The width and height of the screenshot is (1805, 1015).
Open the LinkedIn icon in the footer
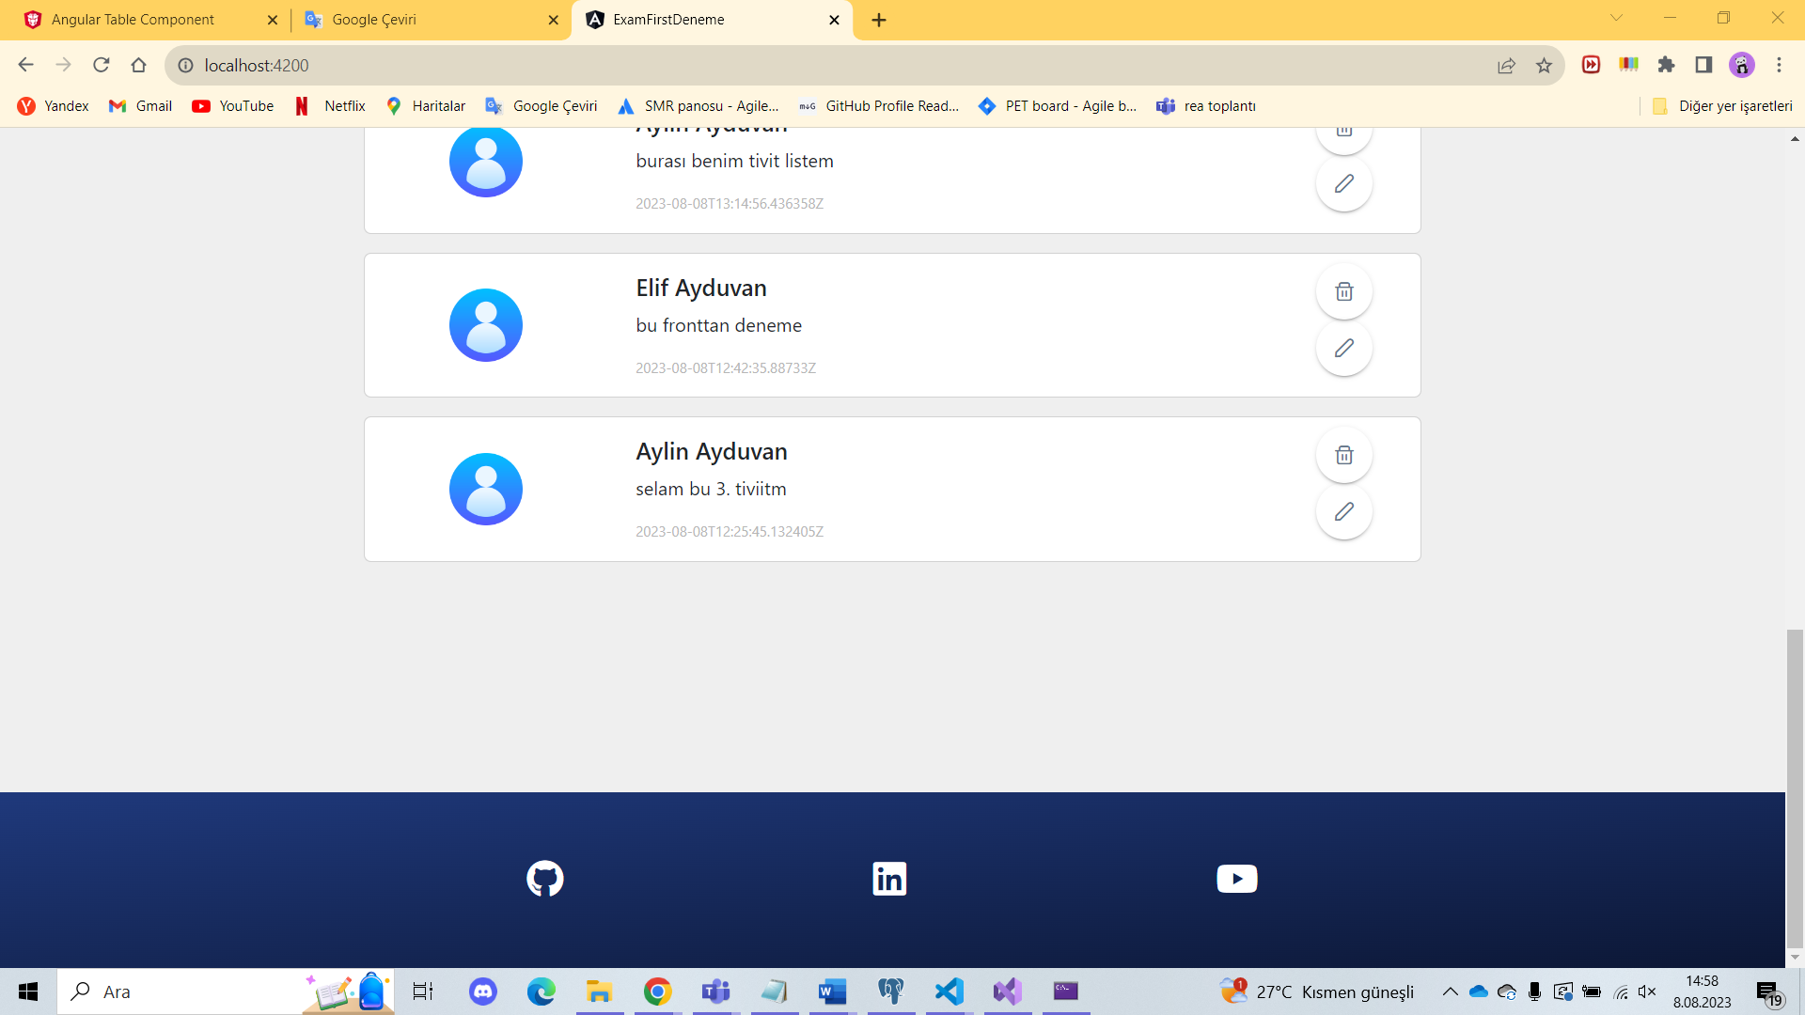(889, 878)
